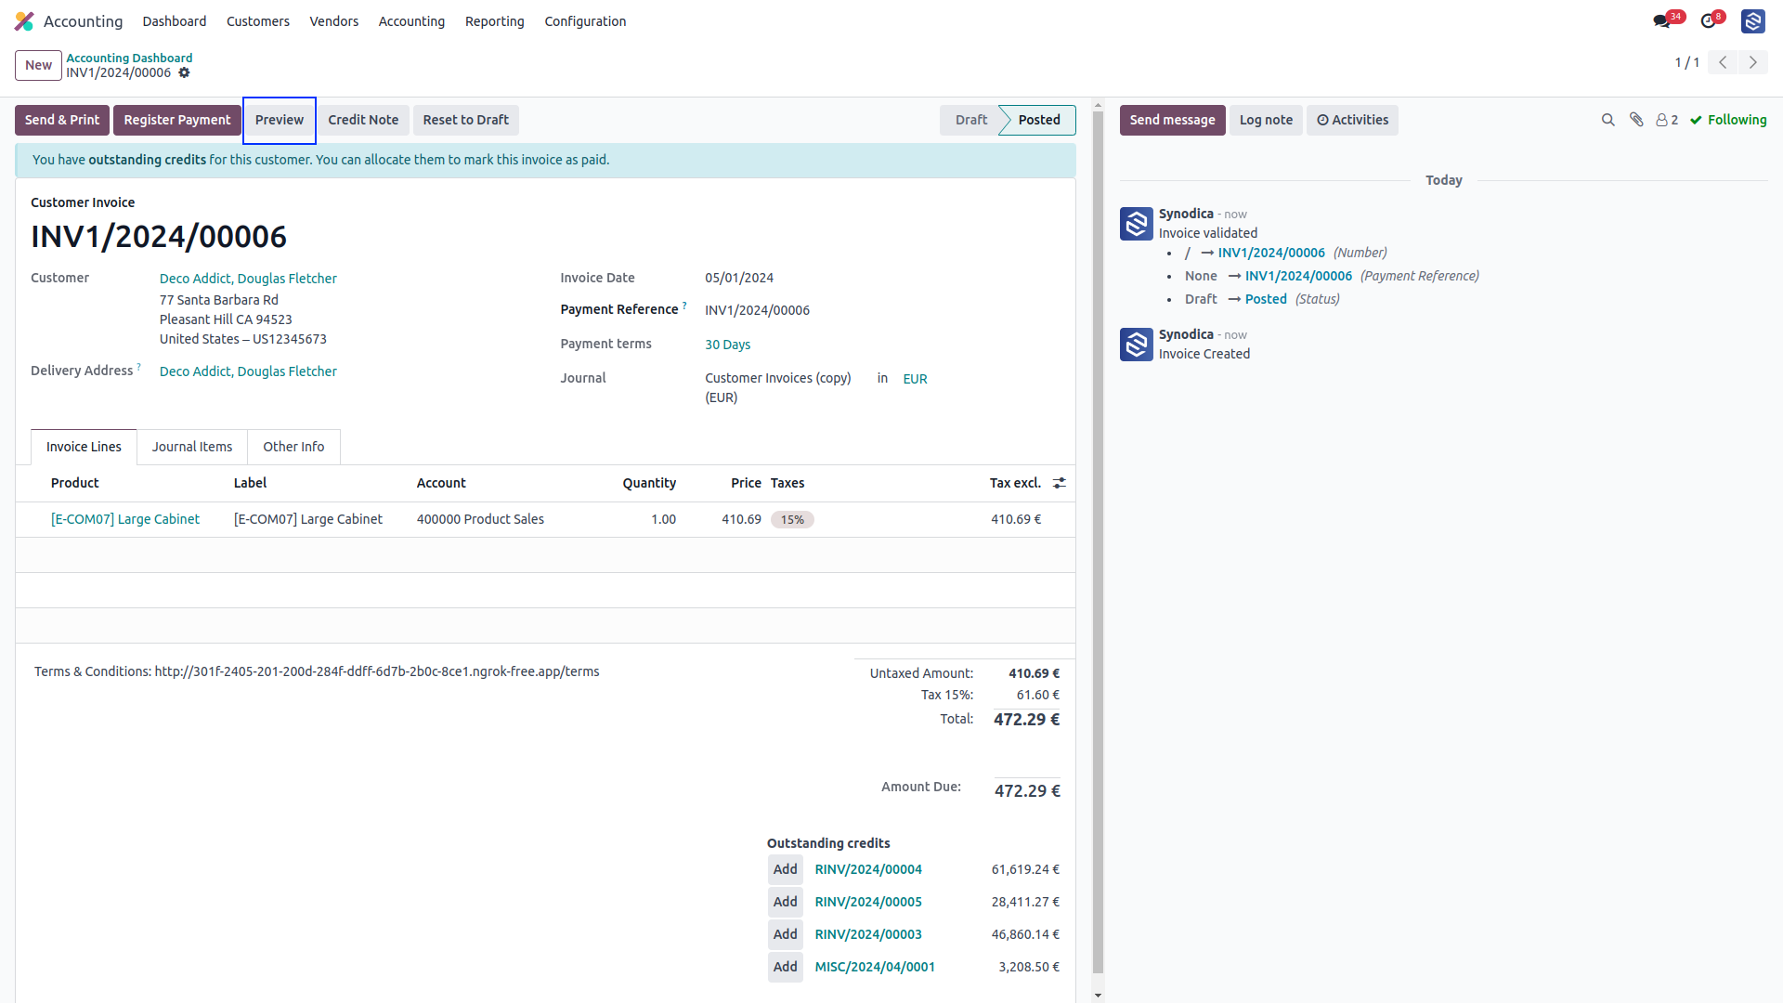Click the 15% tax tag

point(792,520)
